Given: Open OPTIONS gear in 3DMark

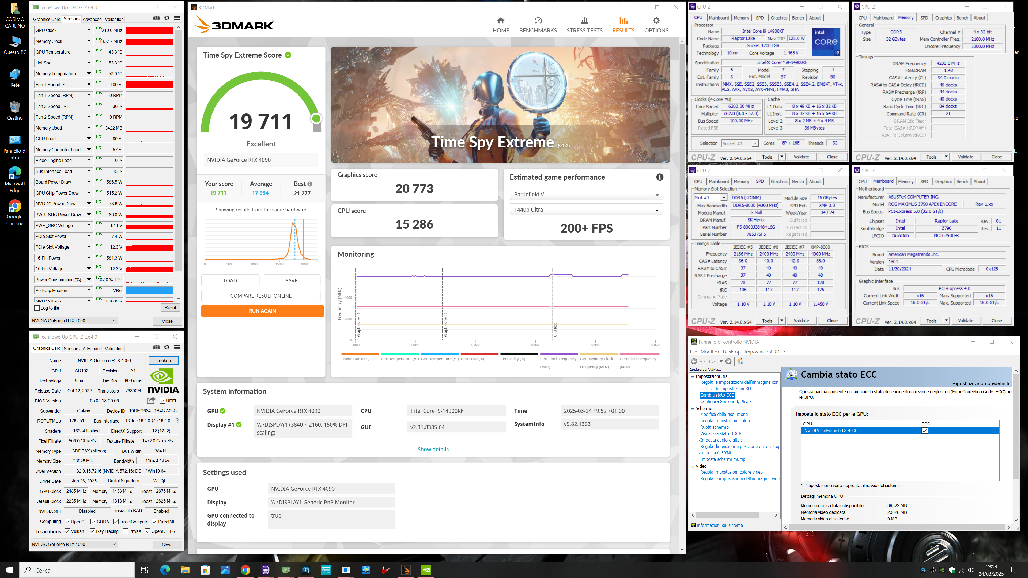Looking at the screenshot, I should (656, 25).
